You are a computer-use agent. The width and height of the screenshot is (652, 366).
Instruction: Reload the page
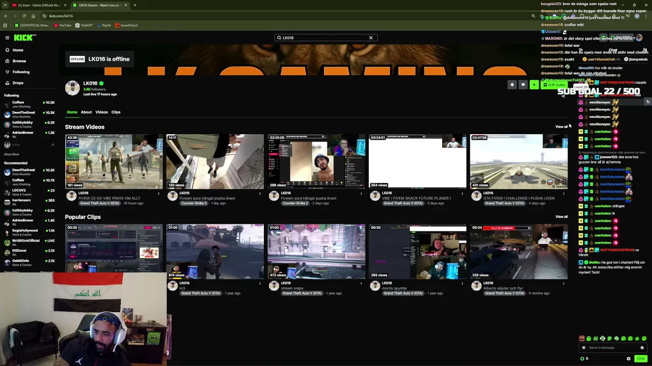[24, 16]
